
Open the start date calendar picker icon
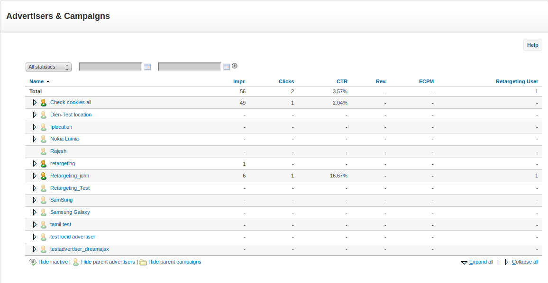coord(147,67)
